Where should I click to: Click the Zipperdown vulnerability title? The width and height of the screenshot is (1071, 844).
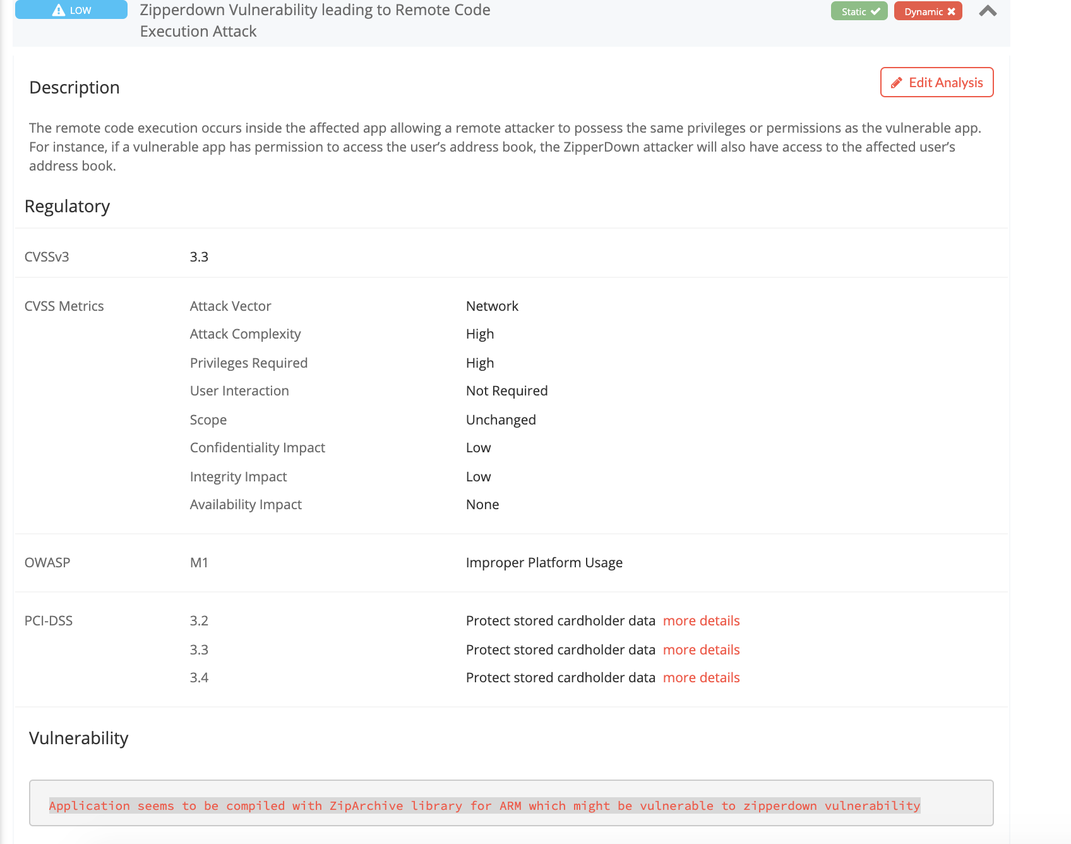pos(314,20)
